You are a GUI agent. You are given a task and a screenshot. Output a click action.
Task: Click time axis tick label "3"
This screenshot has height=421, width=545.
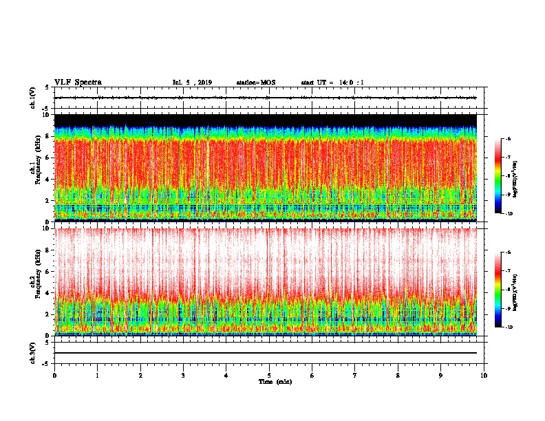point(183,376)
